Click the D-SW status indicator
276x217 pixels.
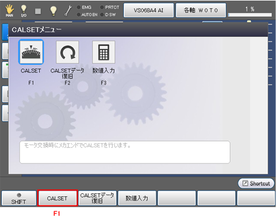[108, 14]
